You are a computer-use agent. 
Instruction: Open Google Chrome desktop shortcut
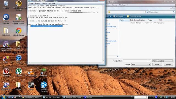pos(19,32)
